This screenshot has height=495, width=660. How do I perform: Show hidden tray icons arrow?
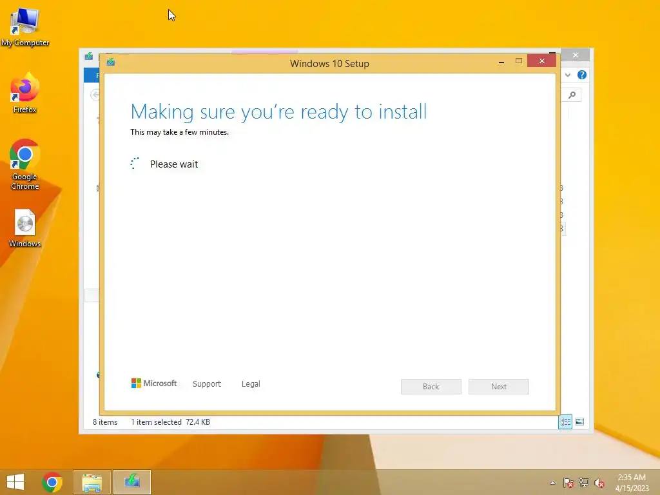tap(552, 483)
